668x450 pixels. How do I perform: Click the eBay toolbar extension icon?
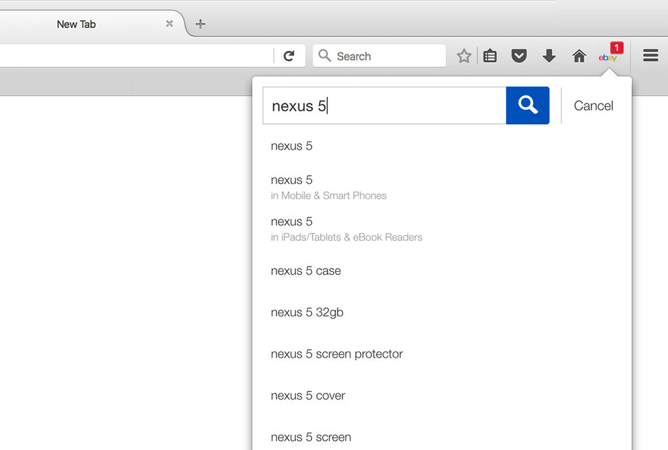[x=608, y=57]
